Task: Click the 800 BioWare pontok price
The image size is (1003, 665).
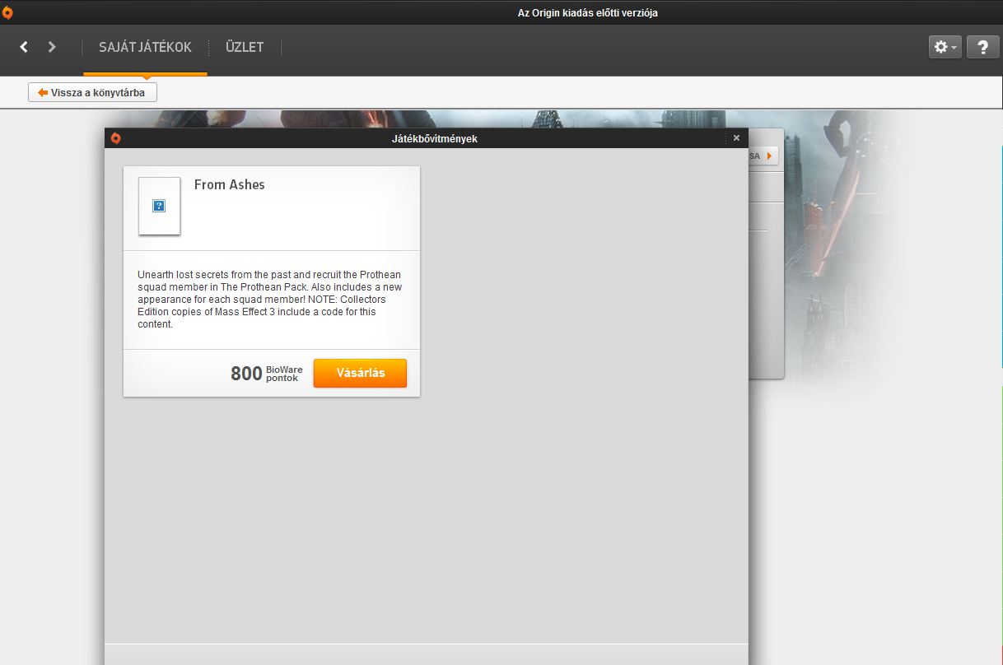Action: [266, 374]
